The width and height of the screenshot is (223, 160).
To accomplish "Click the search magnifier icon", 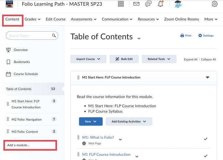I will click(x=54, y=35).
